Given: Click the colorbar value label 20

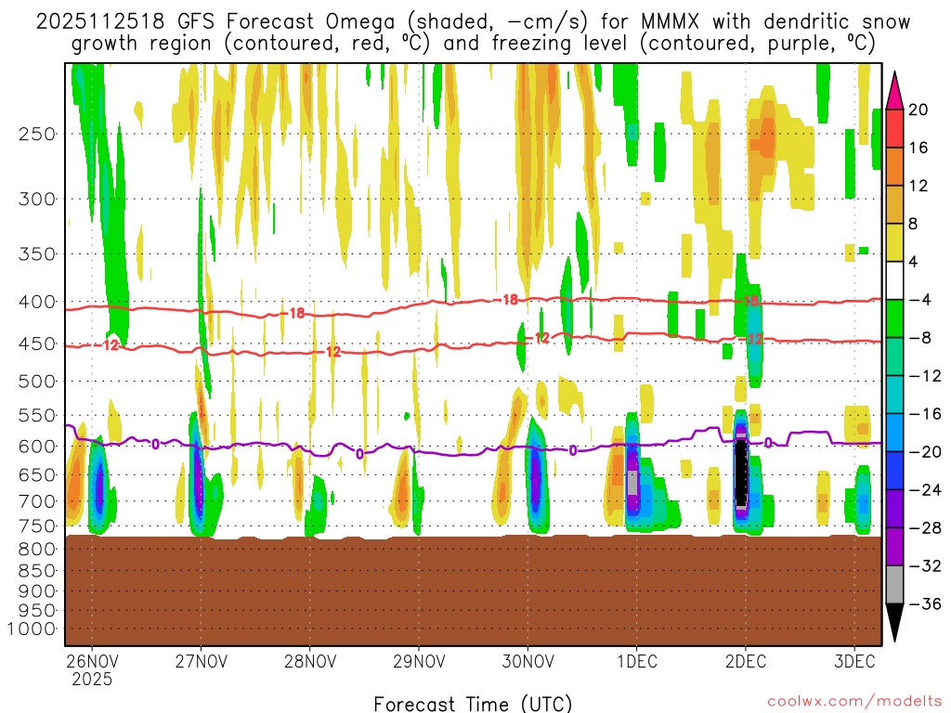Looking at the screenshot, I should pos(918,110).
